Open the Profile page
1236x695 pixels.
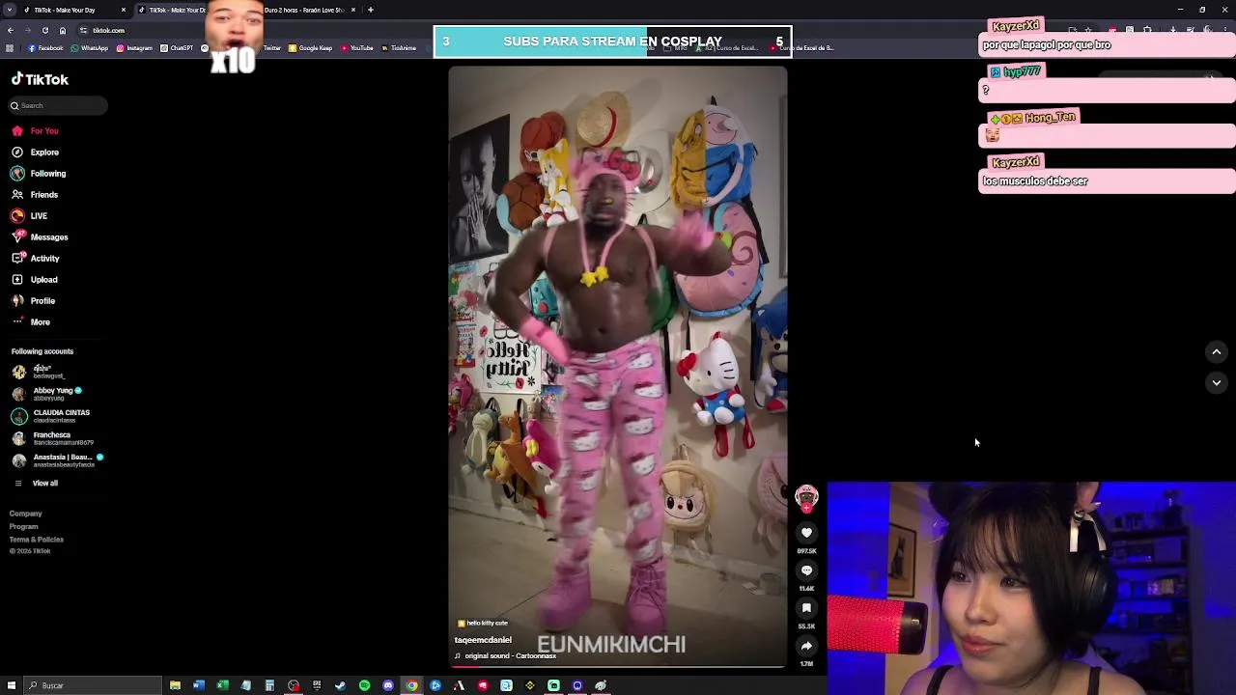[x=34, y=300]
